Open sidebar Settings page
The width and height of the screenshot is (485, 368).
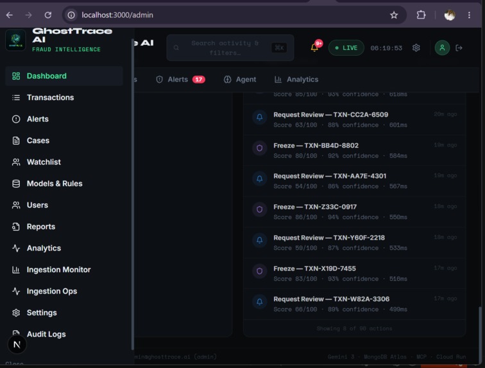coord(64,313)
